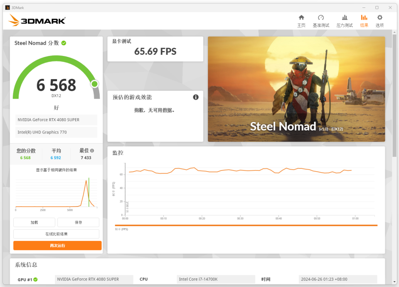Viewport: 399px width, 287px height.
Task: Click the score gauge dial knob
Action: tap(95, 84)
